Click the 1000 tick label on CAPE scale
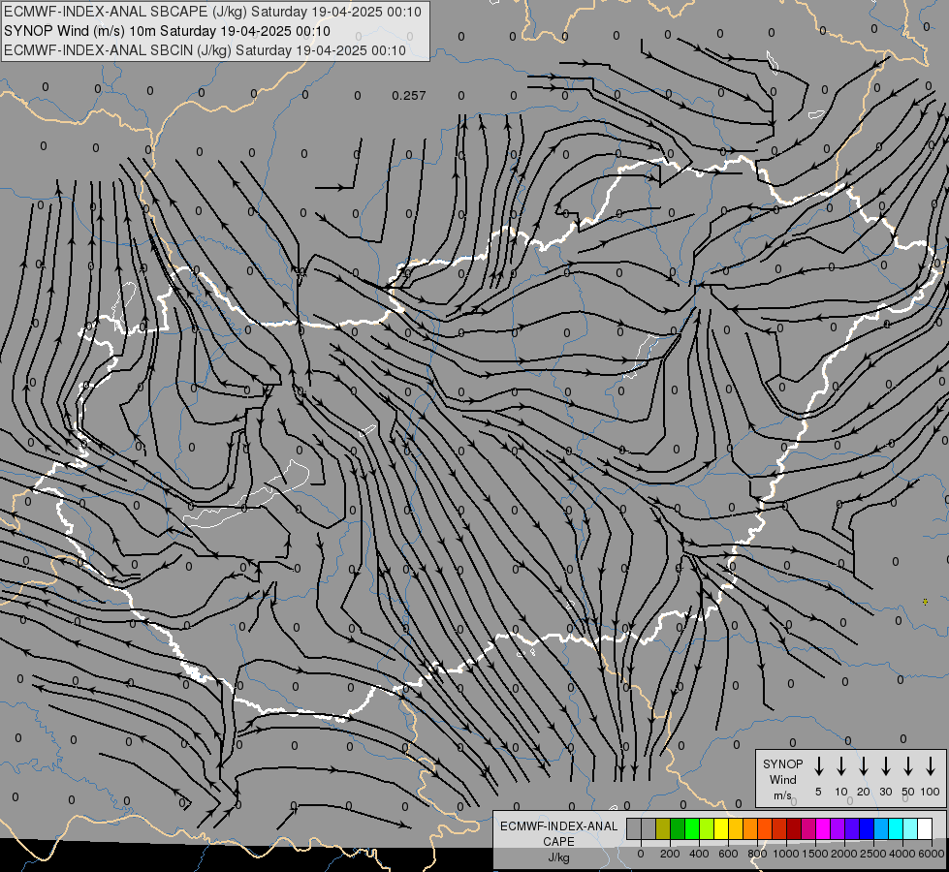This screenshot has width=949, height=872. [785, 854]
